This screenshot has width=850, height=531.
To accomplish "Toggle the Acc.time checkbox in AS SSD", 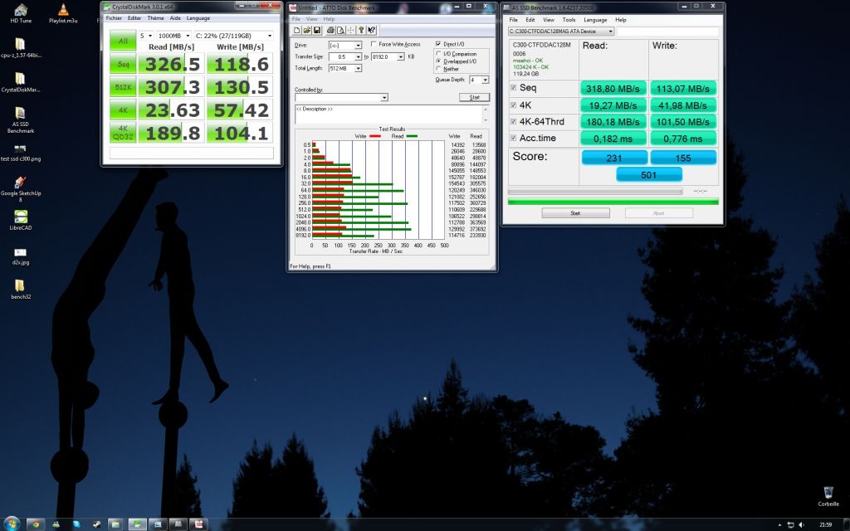I will pyautogui.click(x=513, y=139).
